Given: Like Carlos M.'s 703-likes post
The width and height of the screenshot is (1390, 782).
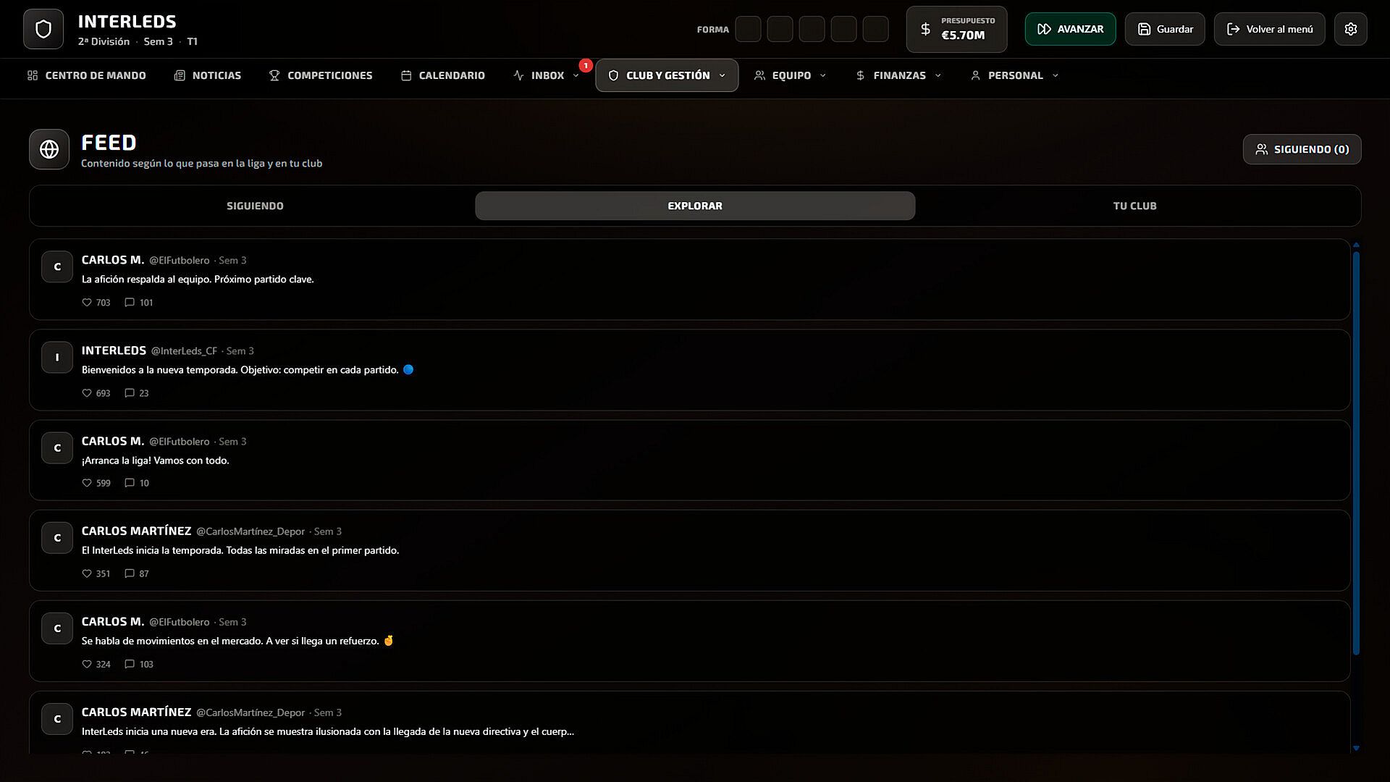Looking at the screenshot, I should [87, 303].
